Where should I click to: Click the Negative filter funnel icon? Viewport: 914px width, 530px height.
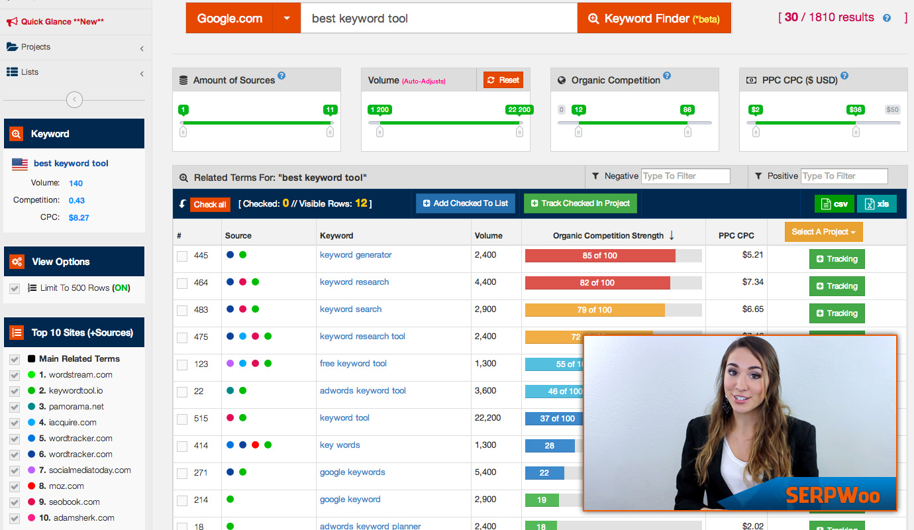click(595, 176)
